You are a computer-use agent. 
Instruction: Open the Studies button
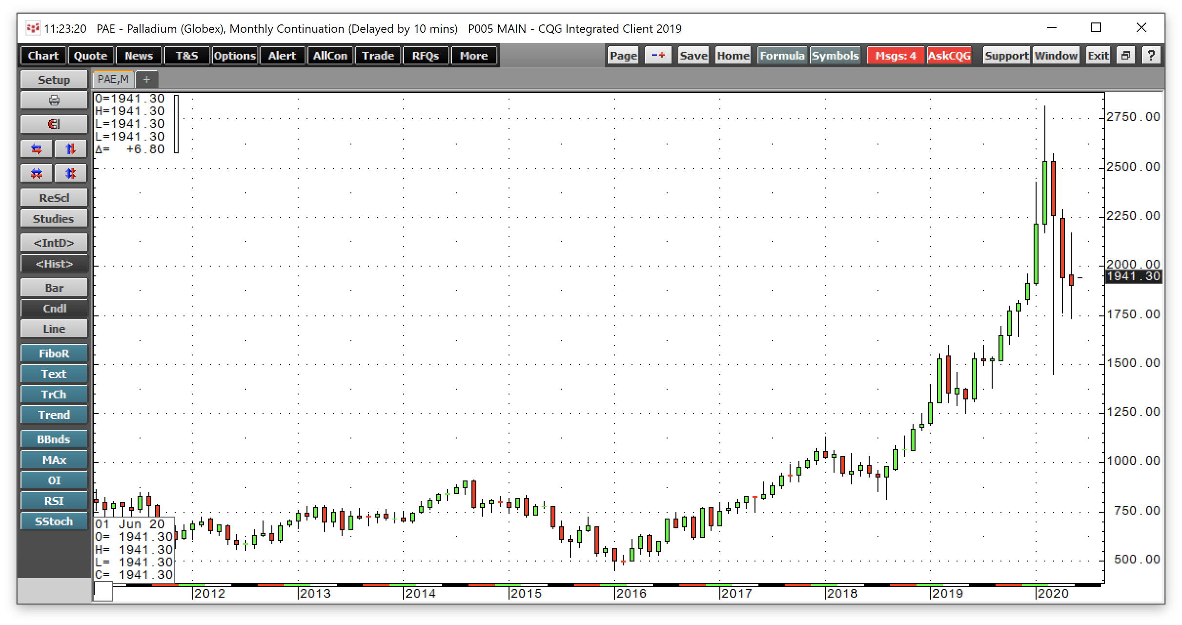(54, 218)
